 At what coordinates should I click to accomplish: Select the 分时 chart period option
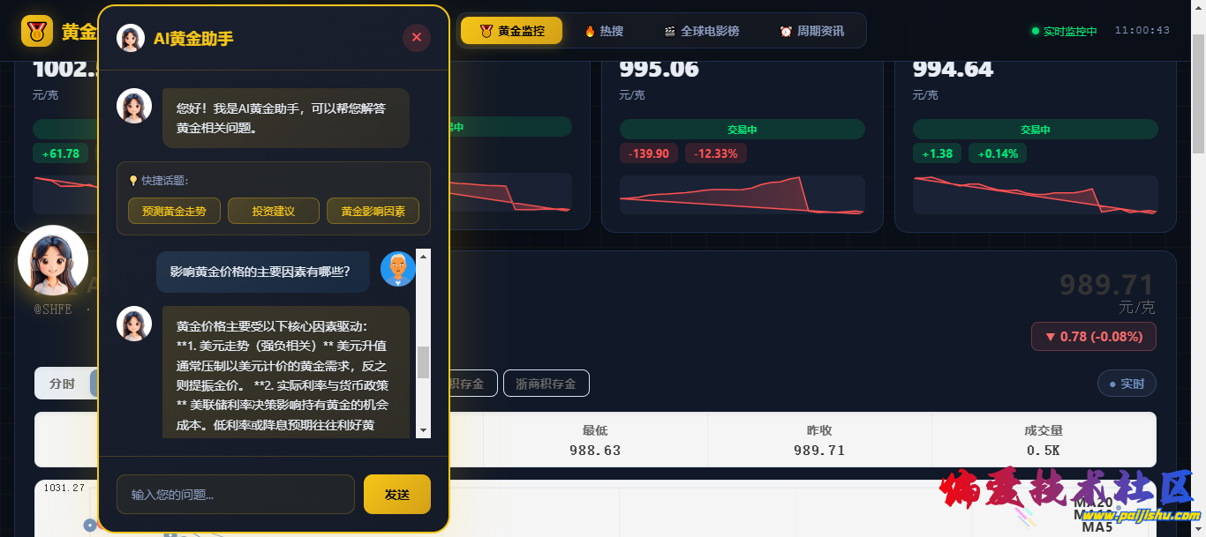(63, 384)
